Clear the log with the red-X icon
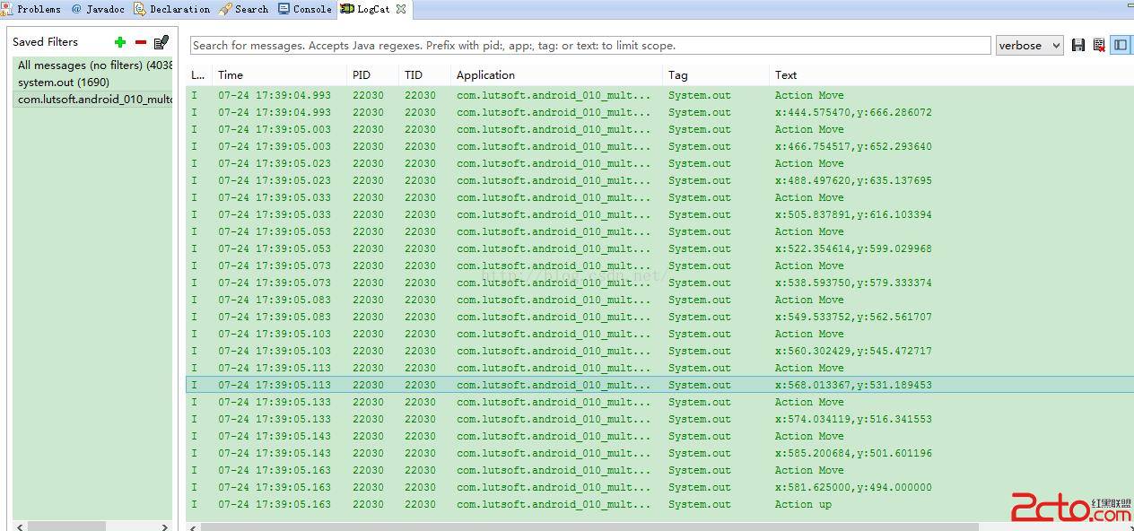The width and height of the screenshot is (1134, 531). pyautogui.click(x=1099, y=45)
